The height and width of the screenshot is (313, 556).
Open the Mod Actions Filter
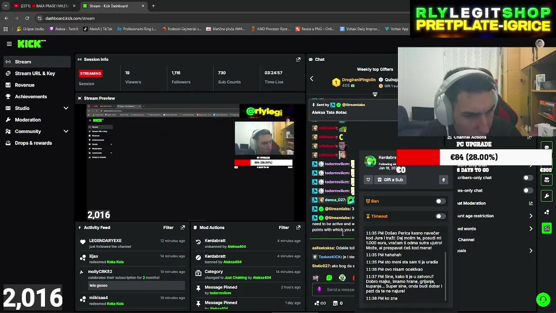pos(284,227)
